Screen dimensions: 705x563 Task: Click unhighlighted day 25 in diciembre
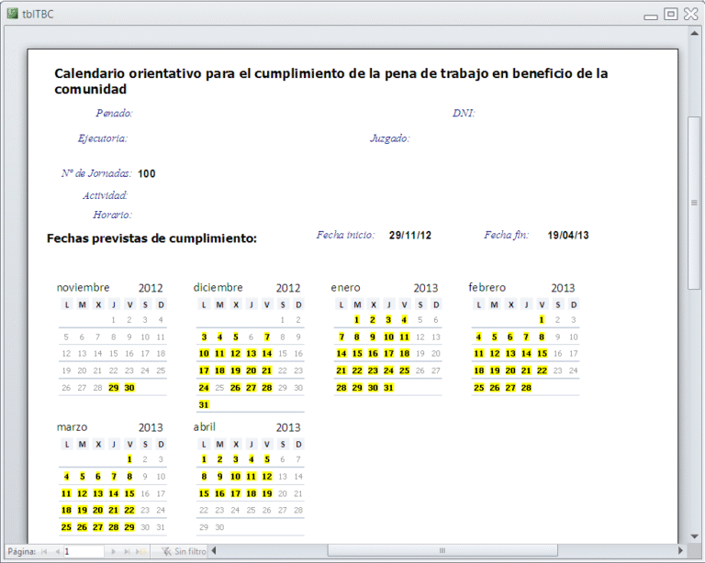click(219, 388)
